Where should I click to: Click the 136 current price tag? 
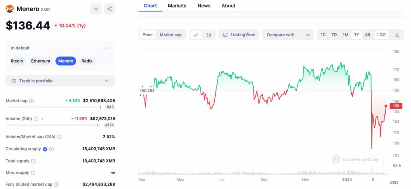[x=396, y=106]
